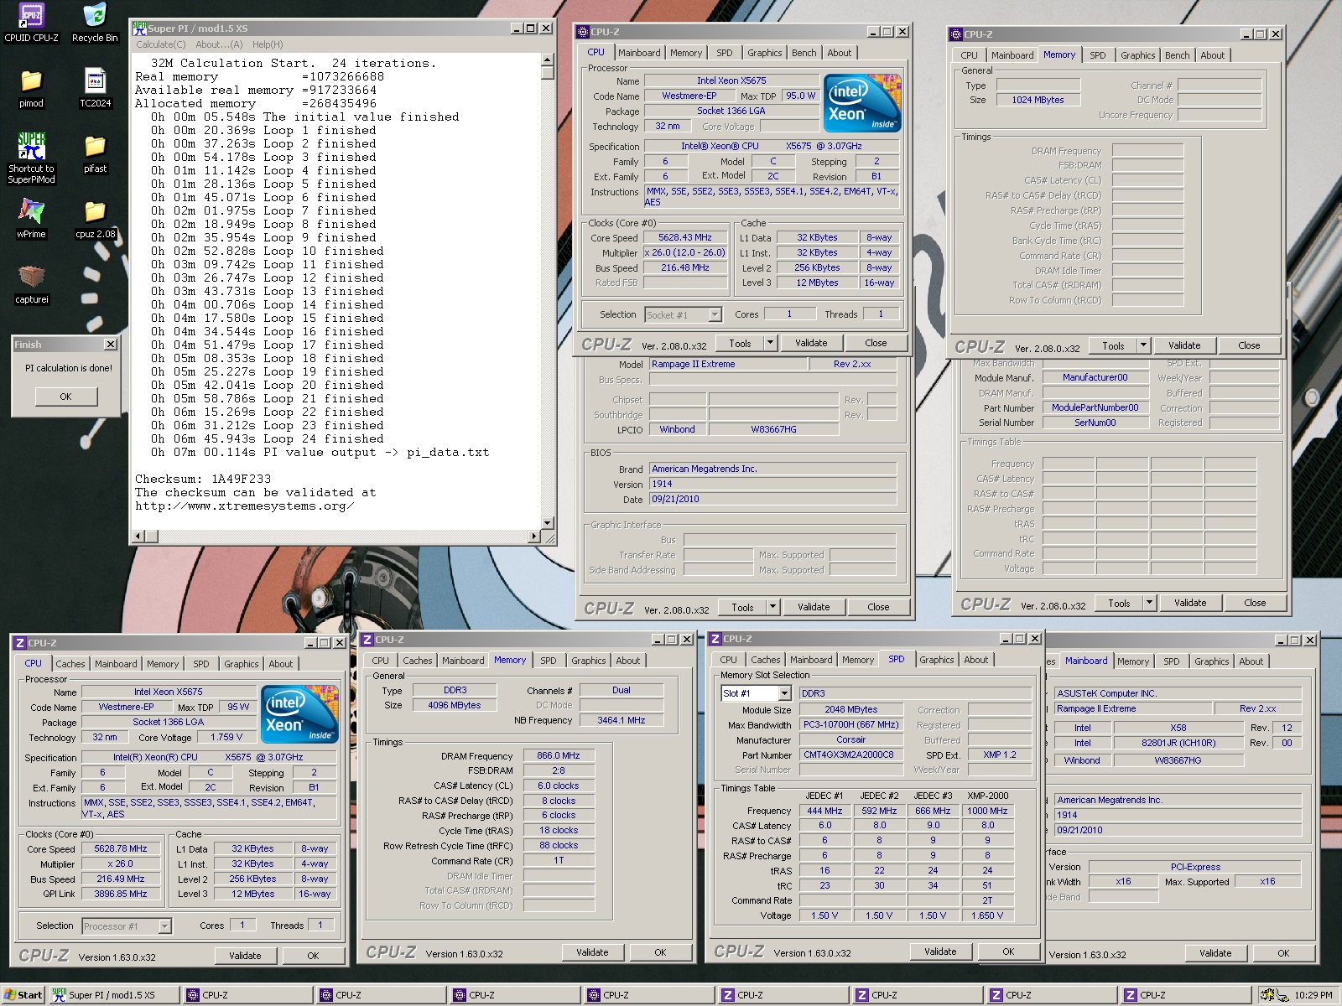
Task: Close the Finish dialog with its X button
Action: point(110,345)
